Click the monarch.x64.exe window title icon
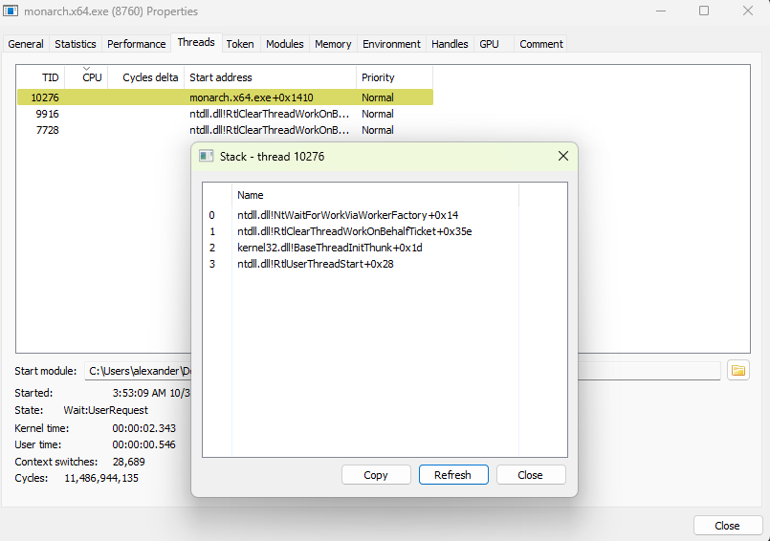 (x=11, y=11)
